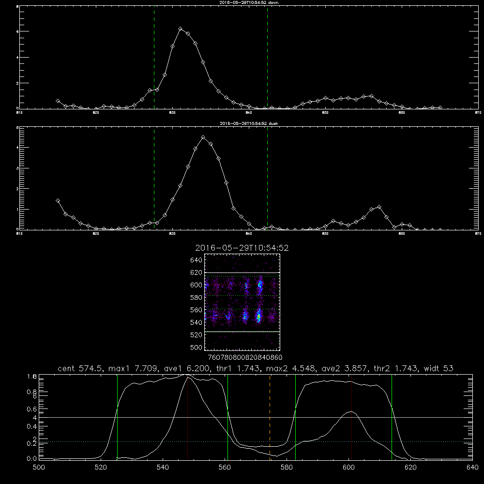Click the 520 label on spectrogram y-axis
This screenshot has width=484, height=484.
pyautogui.click(x=197, y=335)
